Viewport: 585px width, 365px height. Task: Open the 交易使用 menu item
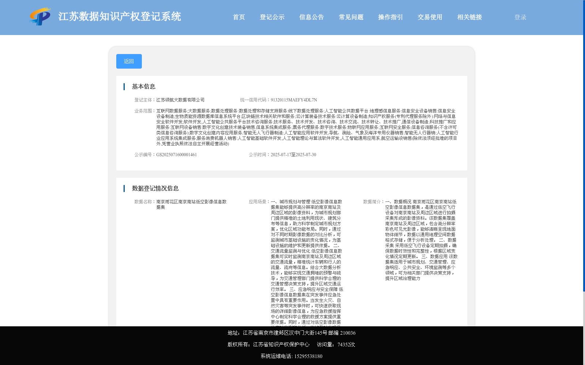(430, 17)
